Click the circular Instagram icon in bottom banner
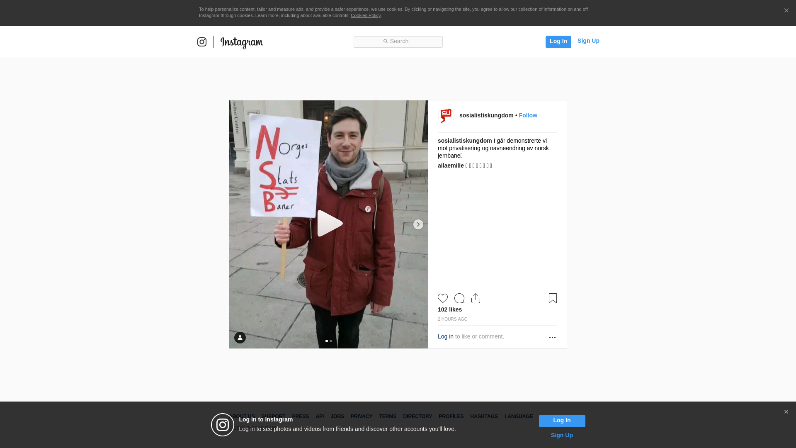 [x=223, y=425]
